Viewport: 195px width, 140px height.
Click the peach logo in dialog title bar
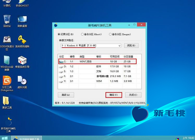(56, 25)
